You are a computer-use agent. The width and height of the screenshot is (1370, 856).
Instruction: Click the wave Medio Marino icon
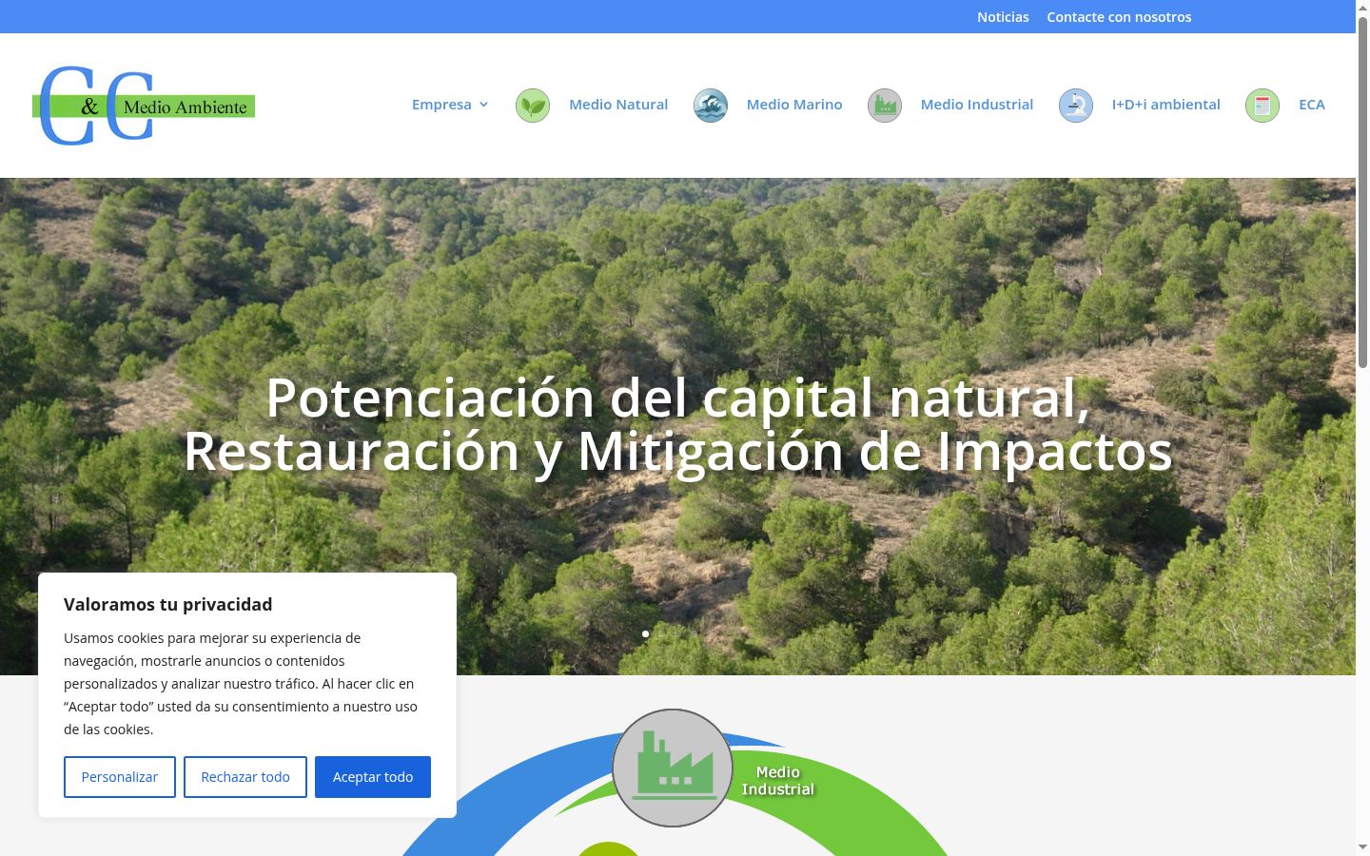pyautogui.click(x=711, y=105)
